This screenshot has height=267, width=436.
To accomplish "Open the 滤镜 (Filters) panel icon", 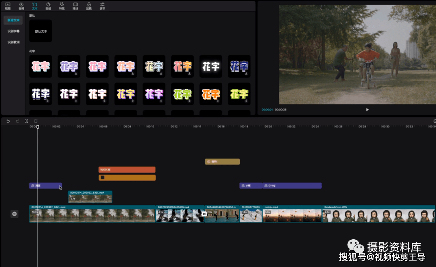I will coord(89,6).
